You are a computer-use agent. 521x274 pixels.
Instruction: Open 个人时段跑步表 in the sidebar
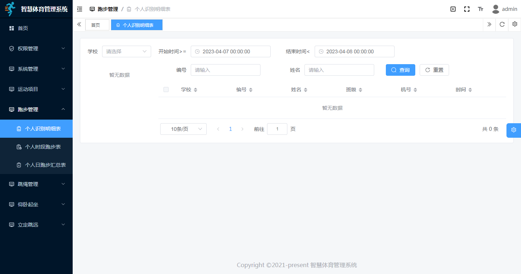coord(43,147)
